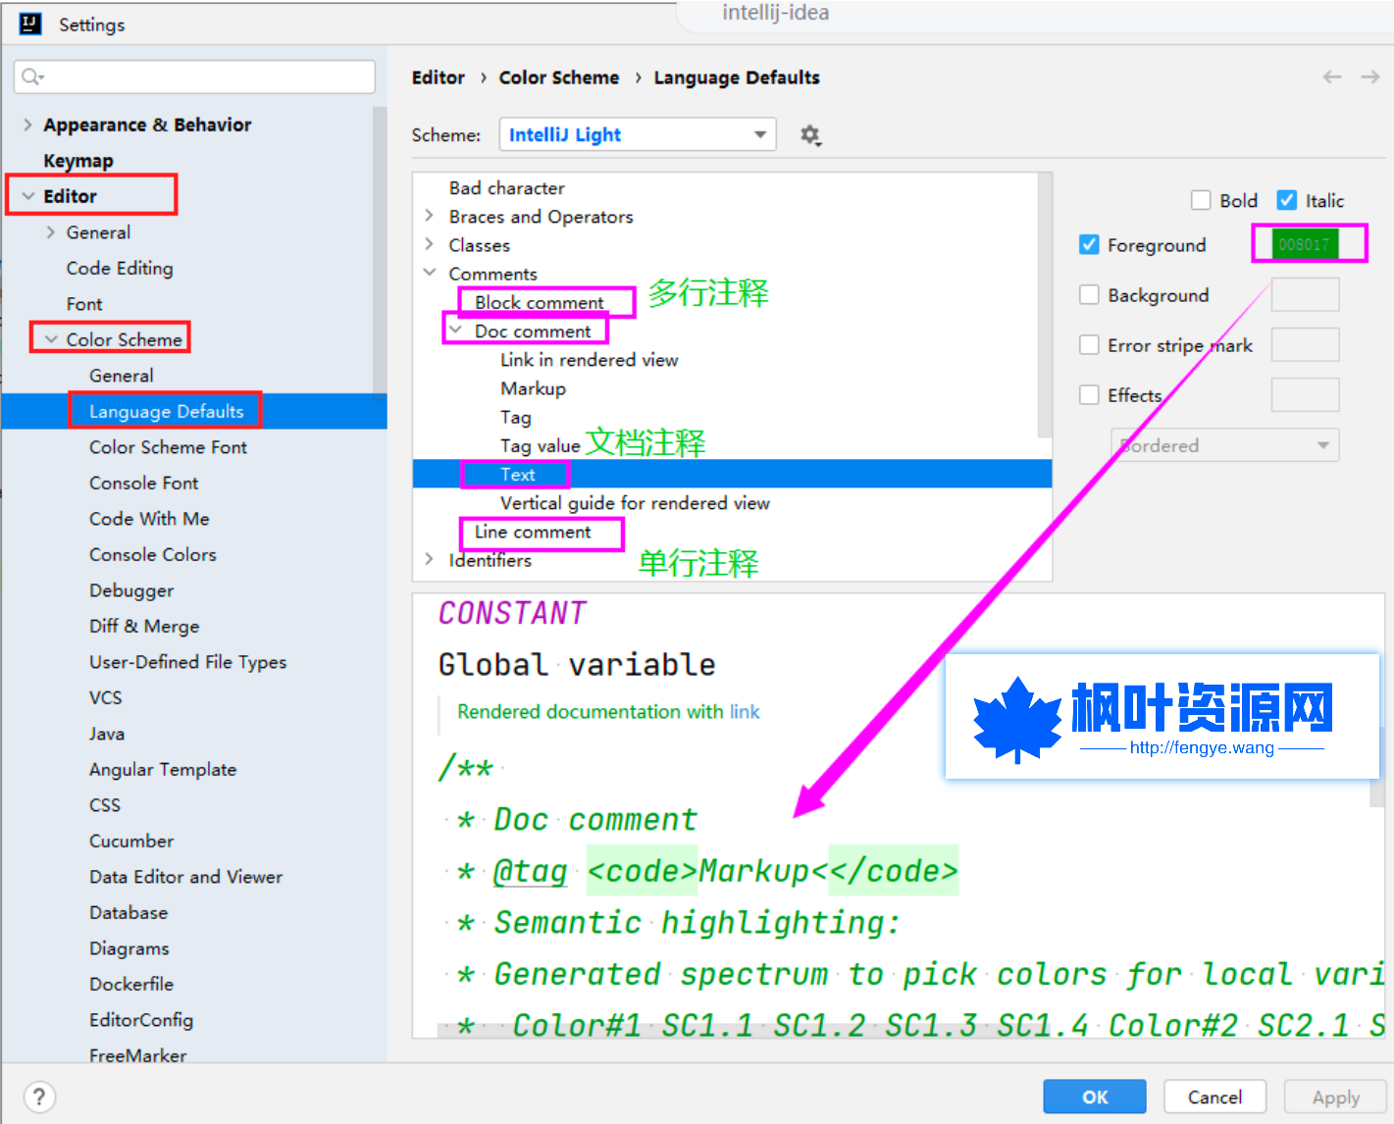Screen dimensions: 1394x1124
Task: Open Code Editing settings
Action: pos(120,268)
